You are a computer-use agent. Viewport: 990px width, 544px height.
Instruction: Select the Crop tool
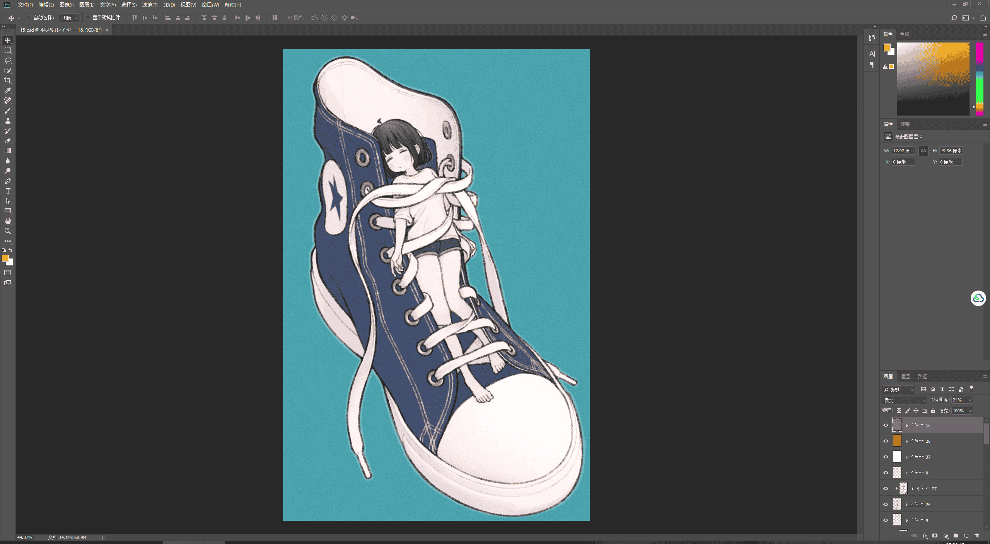tap(8, 80)
